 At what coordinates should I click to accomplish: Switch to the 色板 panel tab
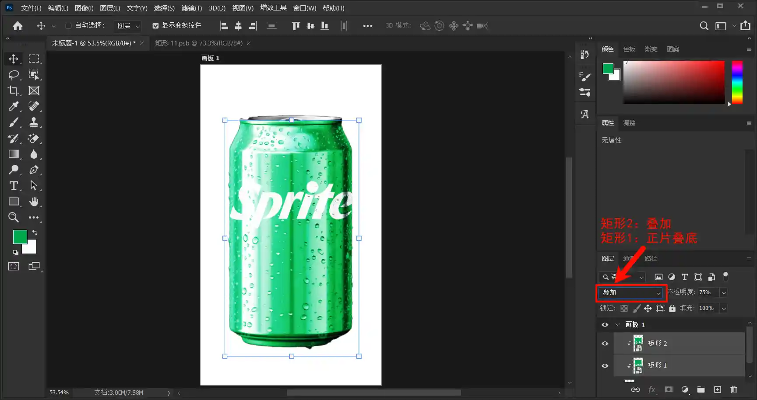[629, 49]
